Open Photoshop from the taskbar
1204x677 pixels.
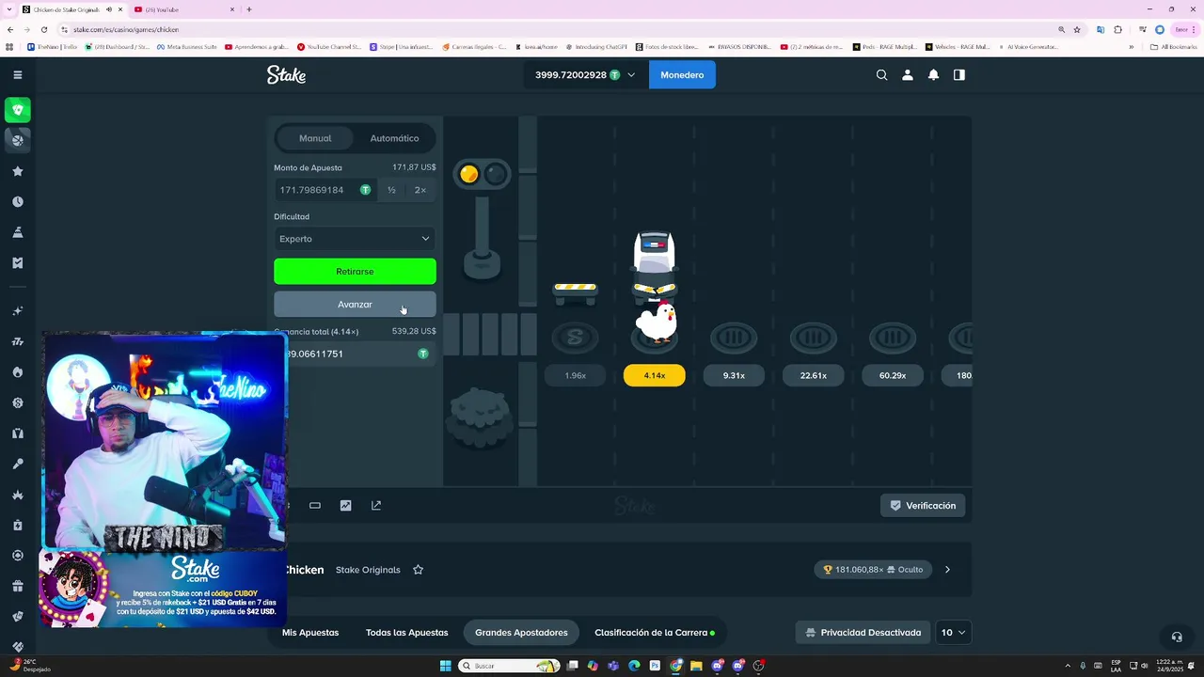pyautogui.click(x=655, y=666)
